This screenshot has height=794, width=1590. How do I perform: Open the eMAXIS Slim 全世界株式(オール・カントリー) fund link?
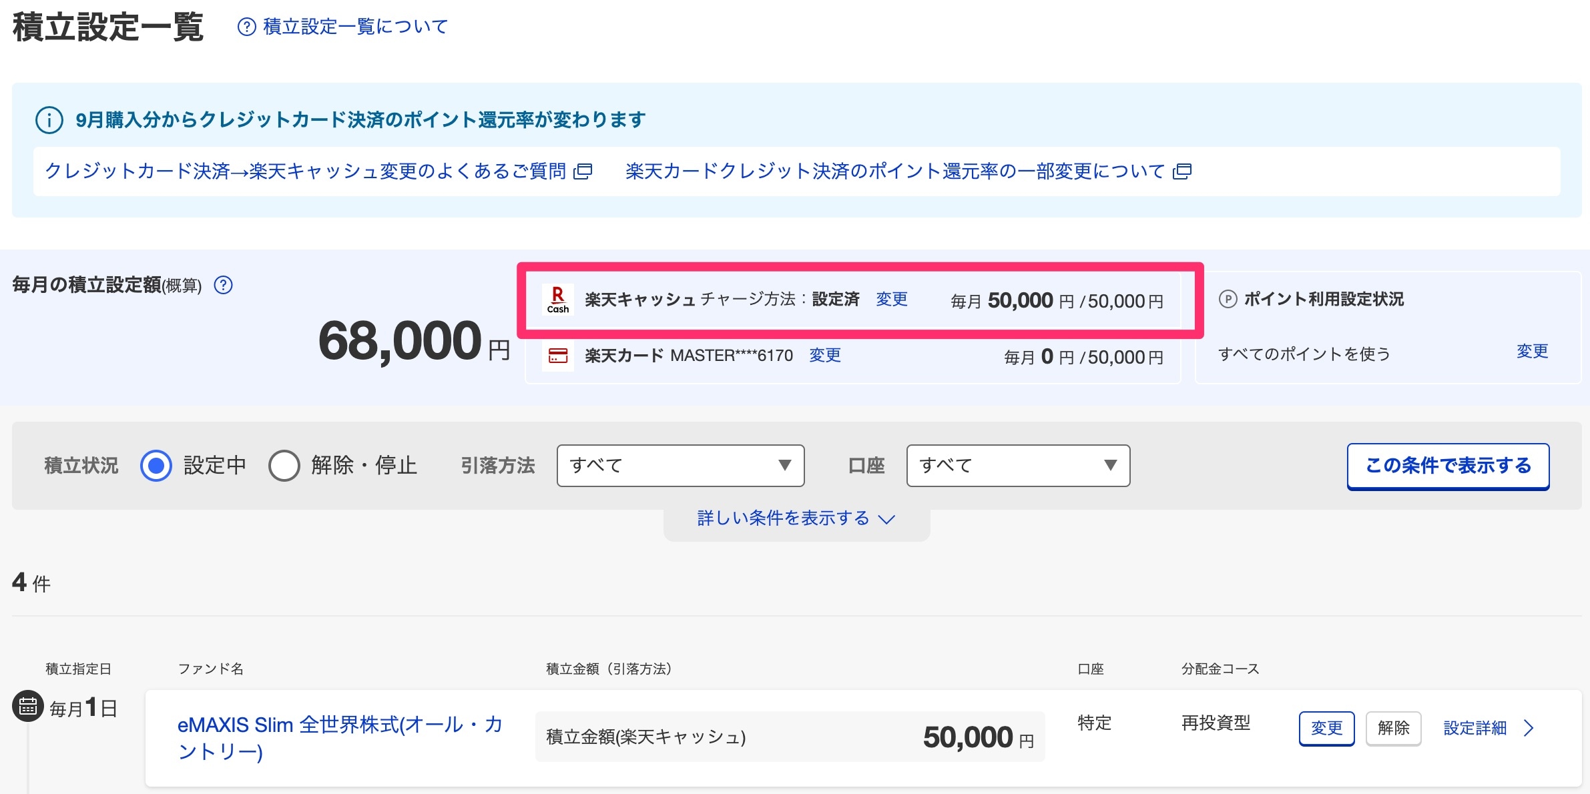coord(340,738)
